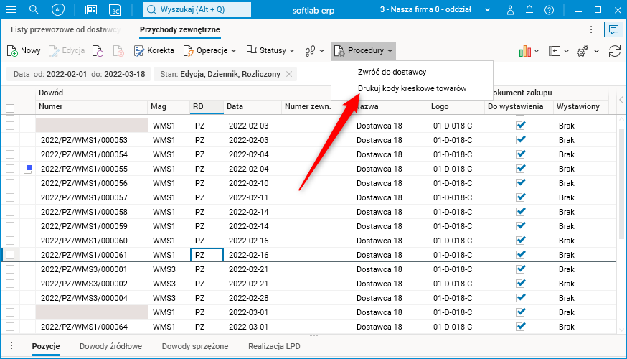This screenshot has height=359, width=627.
Task: Select the Przychody zewnętrzne tab
Action: 180,29
